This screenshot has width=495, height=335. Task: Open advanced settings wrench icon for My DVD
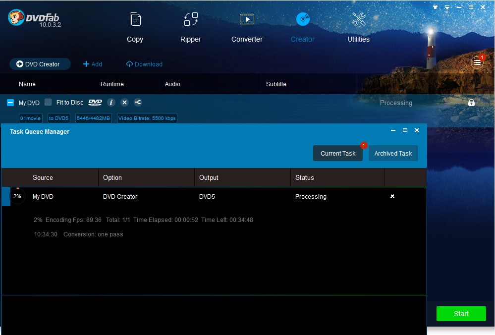coord(138,102)
